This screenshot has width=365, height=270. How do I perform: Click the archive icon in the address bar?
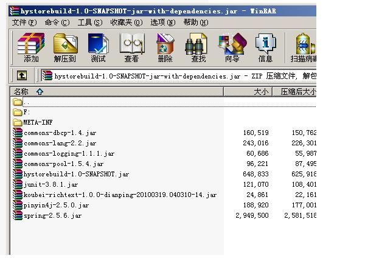click(47, 75)
